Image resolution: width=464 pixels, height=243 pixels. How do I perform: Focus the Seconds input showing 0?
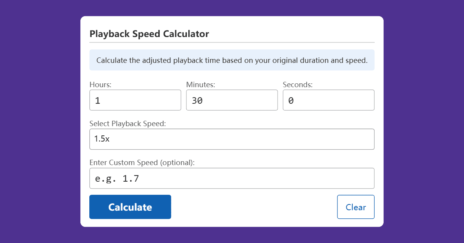[329, 100]
